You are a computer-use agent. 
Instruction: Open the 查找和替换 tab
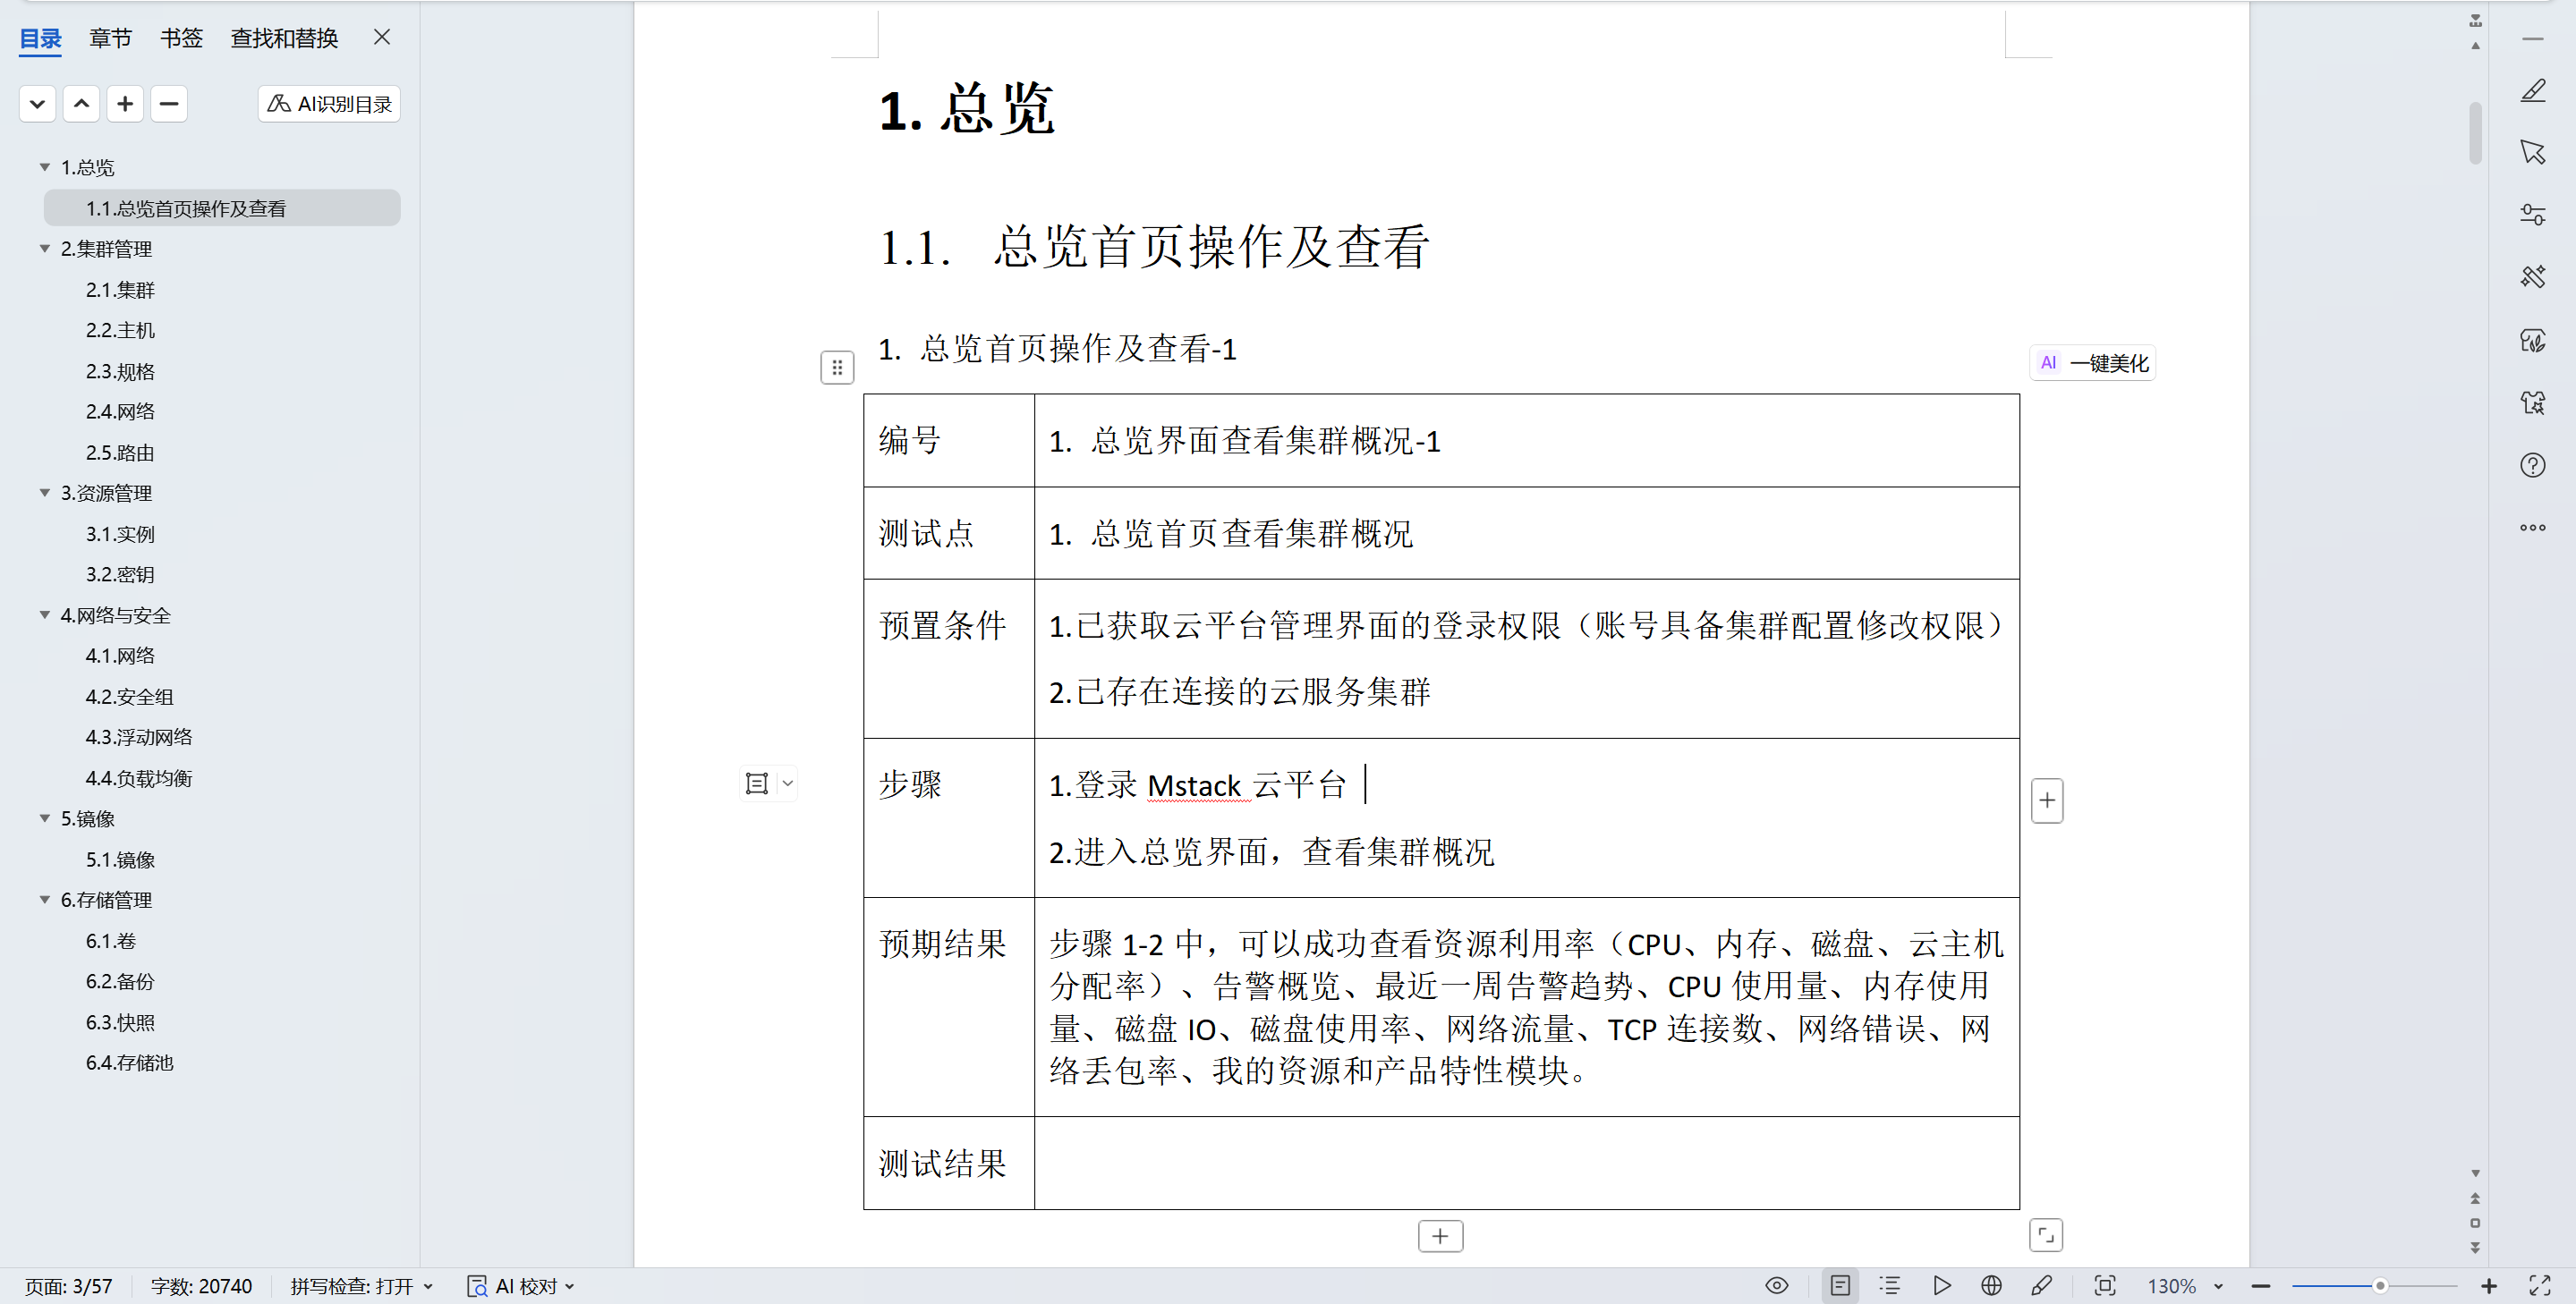[x=284, y=38]
